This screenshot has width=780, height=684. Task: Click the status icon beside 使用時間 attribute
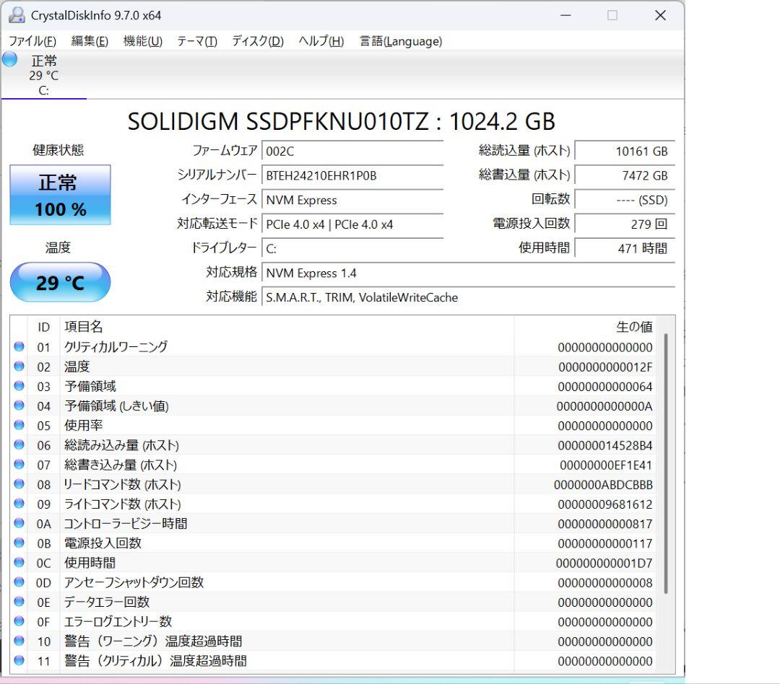tap(18, 563)
